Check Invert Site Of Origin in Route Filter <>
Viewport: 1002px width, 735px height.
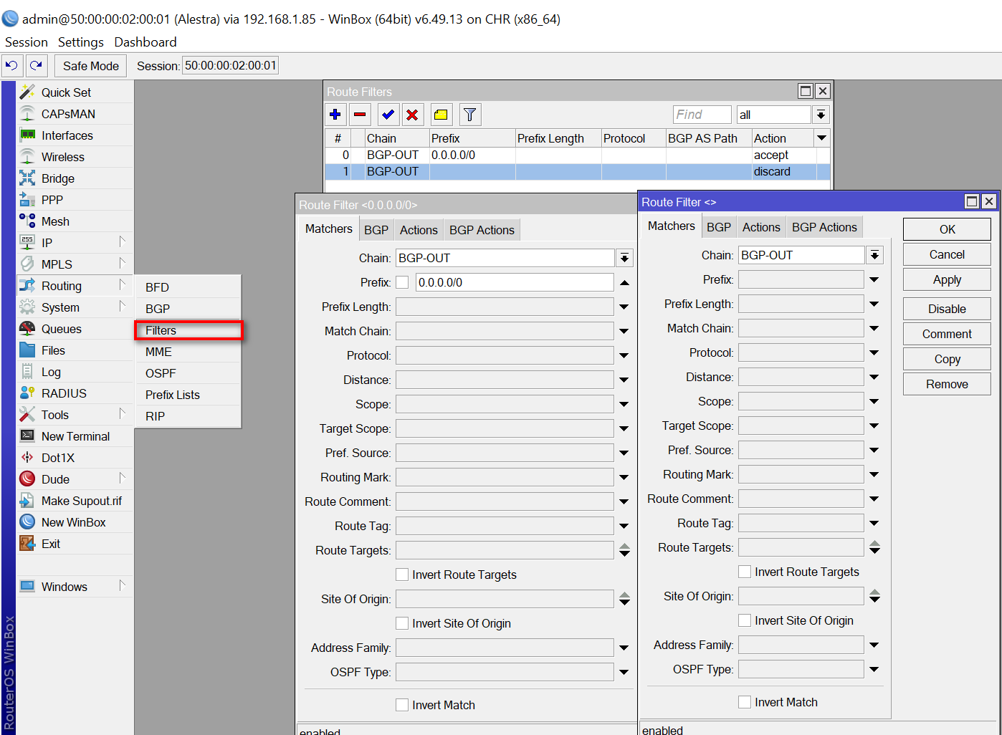[745, 620]
